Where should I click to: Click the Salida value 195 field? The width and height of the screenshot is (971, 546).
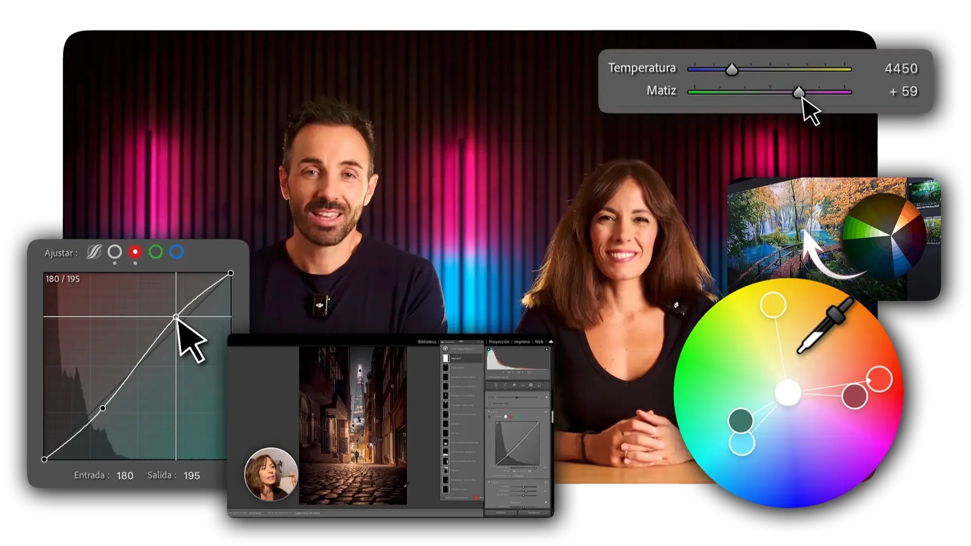click(192, 476)
